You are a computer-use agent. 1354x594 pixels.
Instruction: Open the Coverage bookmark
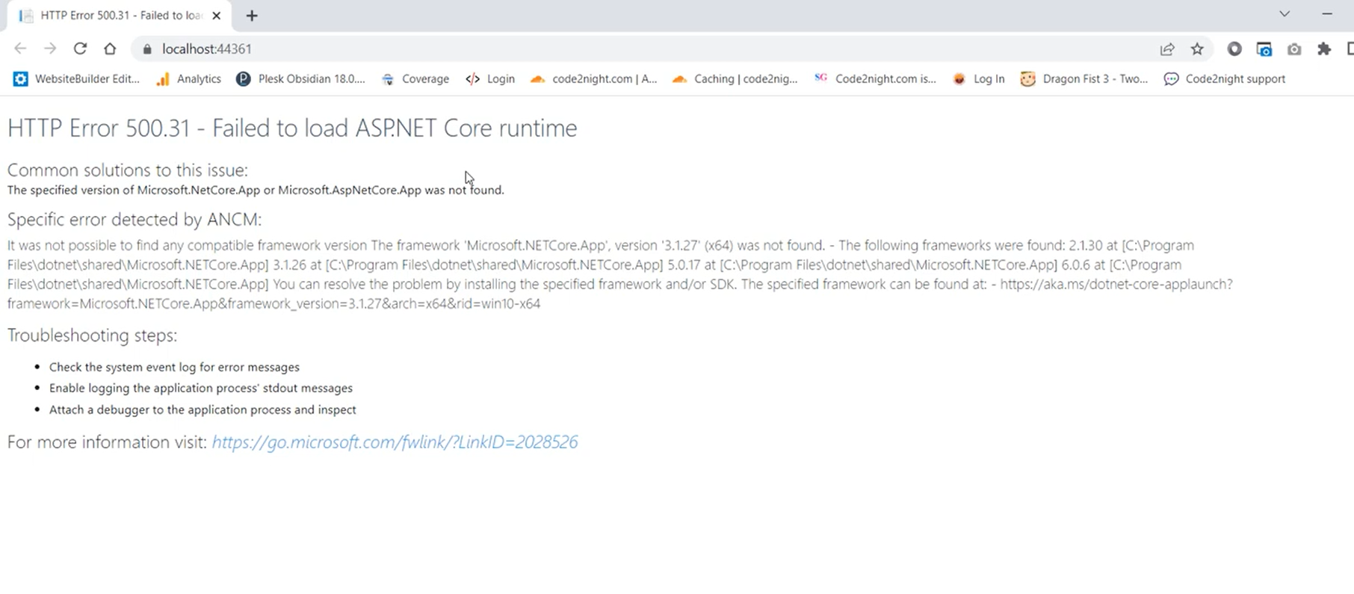(415, 78)
